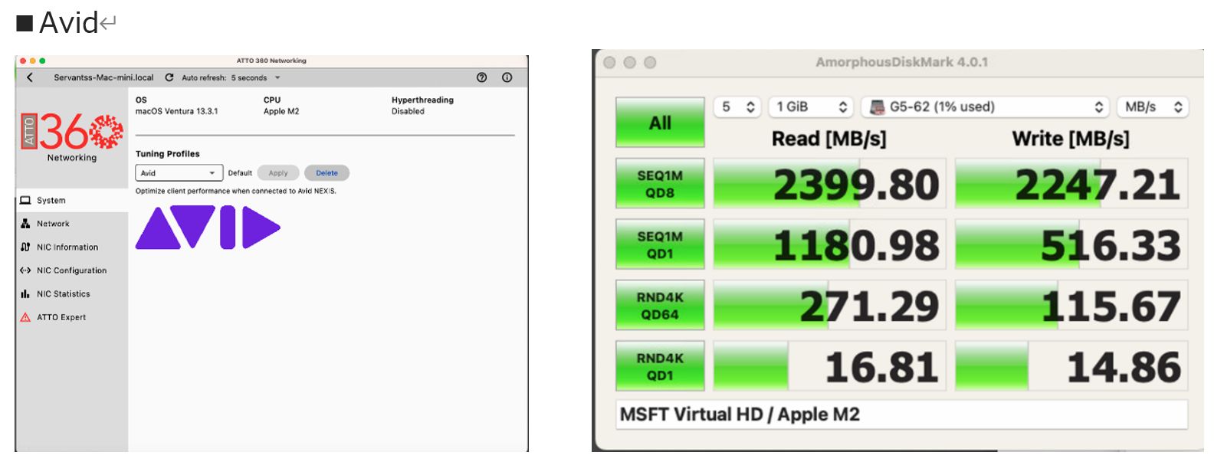This screenshot has height=475, width=1224.
Task: Close the AmorphousDiskMark window
Action: point(610,62)
